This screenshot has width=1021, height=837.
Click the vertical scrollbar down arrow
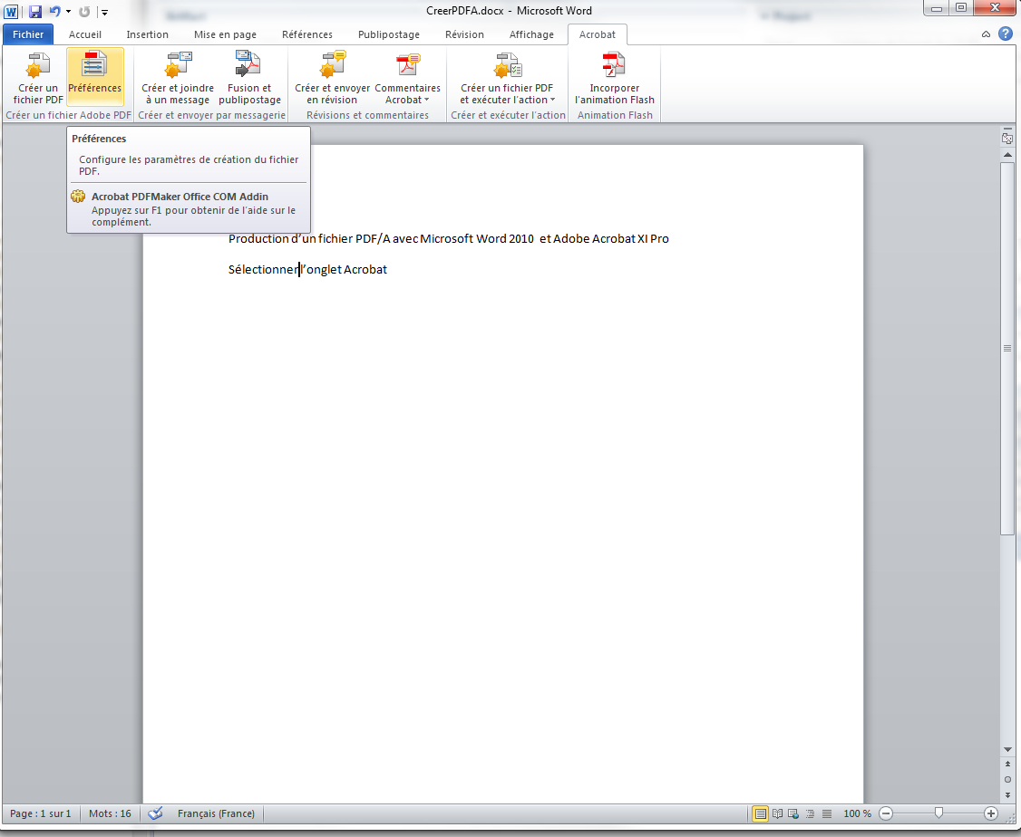(1007, 750)
